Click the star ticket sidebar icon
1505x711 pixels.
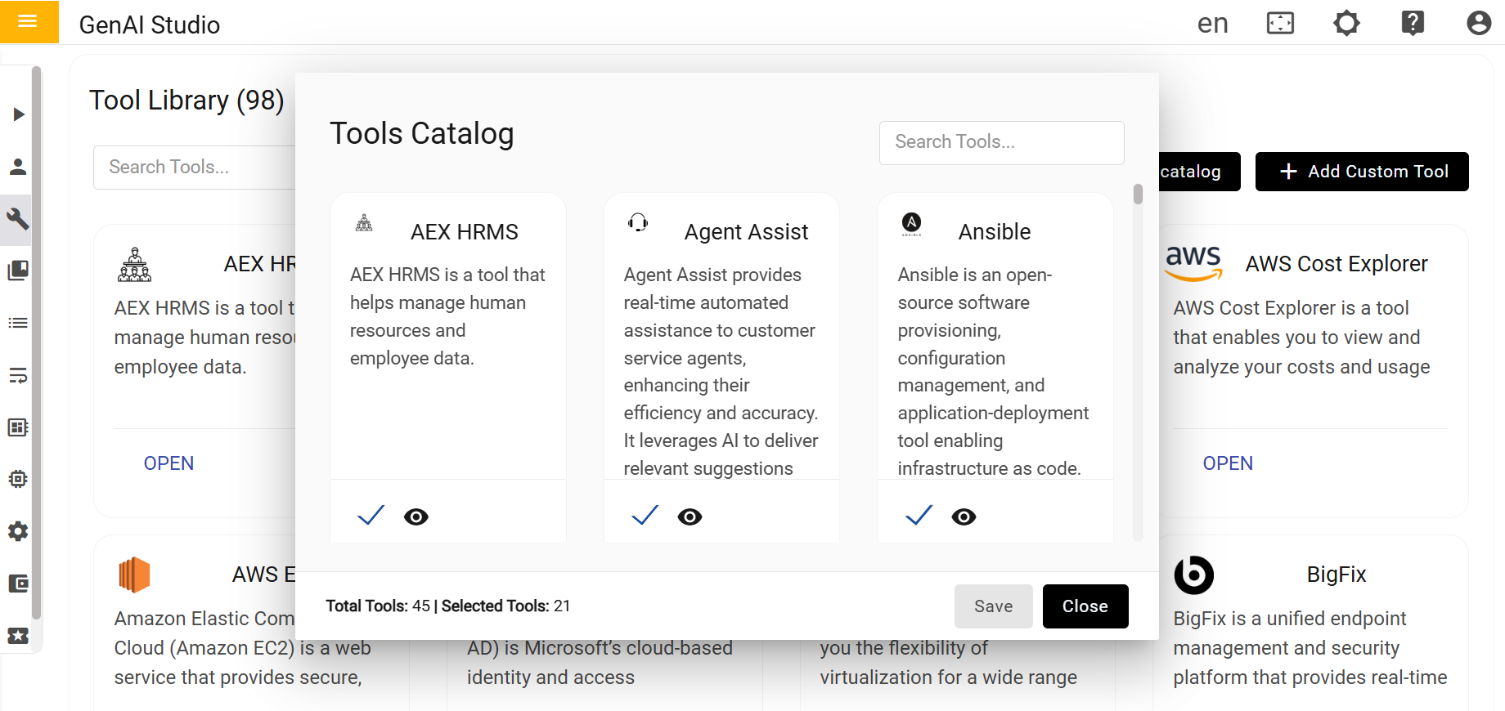pyautogui.click(x=18, y=636)
